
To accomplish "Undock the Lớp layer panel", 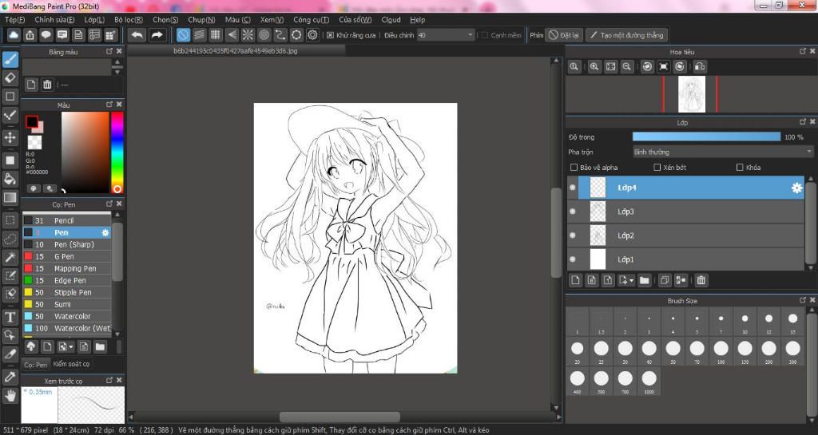I will [802, 122].
